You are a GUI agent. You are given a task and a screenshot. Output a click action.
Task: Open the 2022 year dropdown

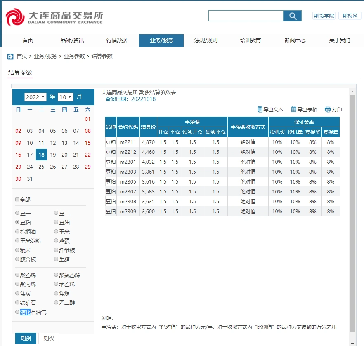(x=35, y=97)
